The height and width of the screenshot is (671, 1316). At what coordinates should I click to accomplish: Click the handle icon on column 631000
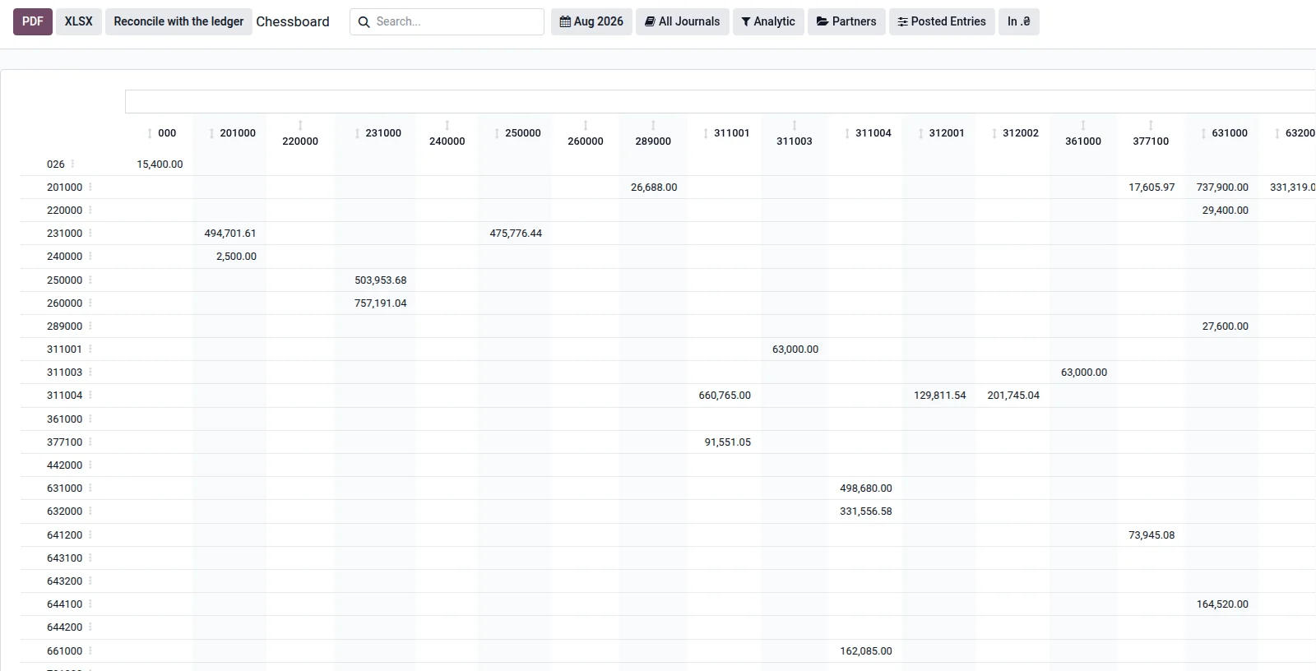[1203, 133]
